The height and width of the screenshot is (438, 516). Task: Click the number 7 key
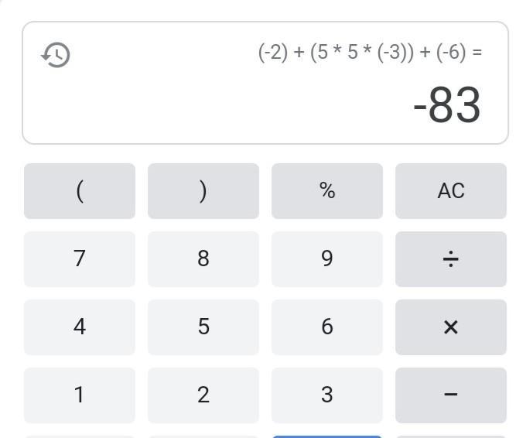(x=80, y=259)
